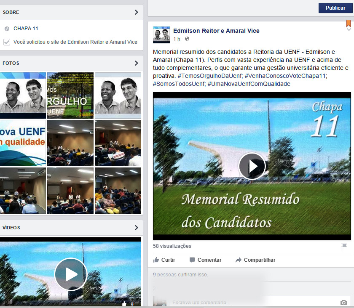Click the camera icon in comment box
The image size is (354, 308).
tap(343, 303)
